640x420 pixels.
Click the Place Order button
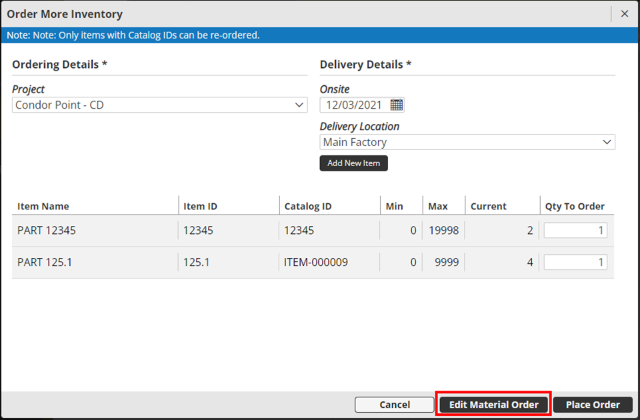click(x=593, y=405)
